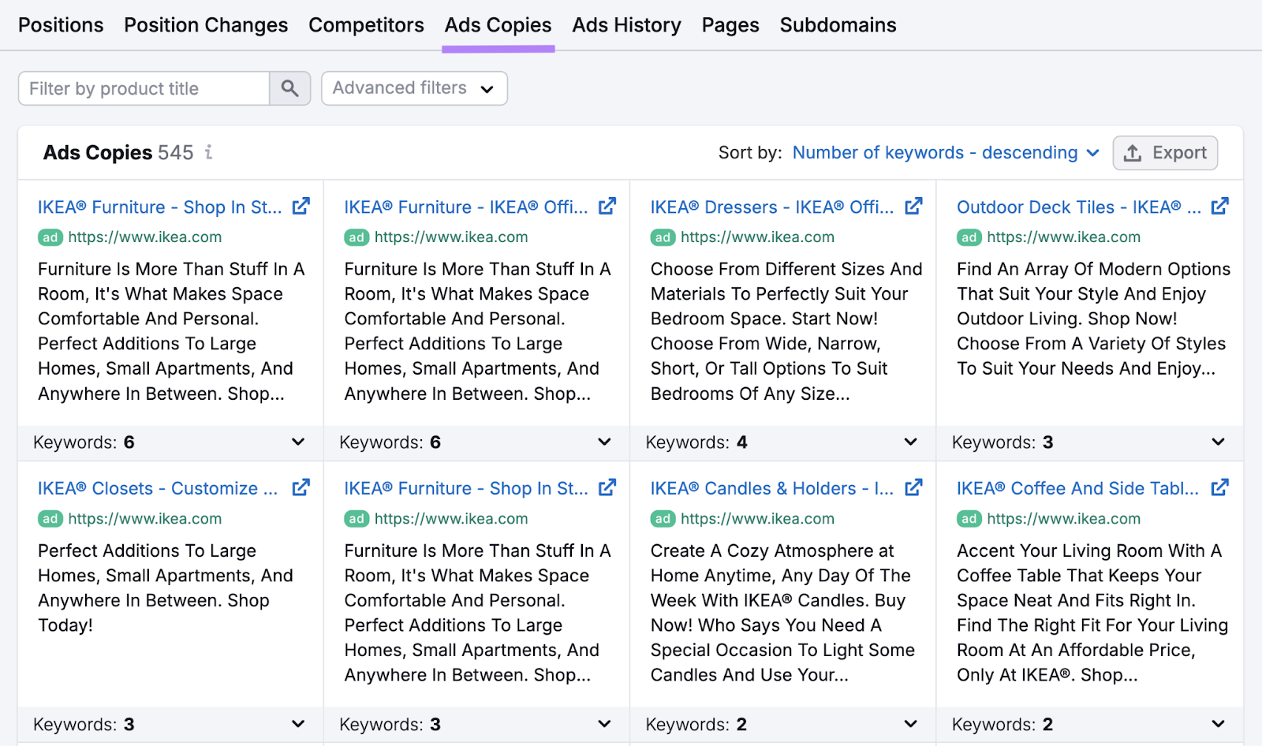Screen dimensions: 1262x746
Task: Click the upload arrow icon inside Export
Action: [1133, 152]
